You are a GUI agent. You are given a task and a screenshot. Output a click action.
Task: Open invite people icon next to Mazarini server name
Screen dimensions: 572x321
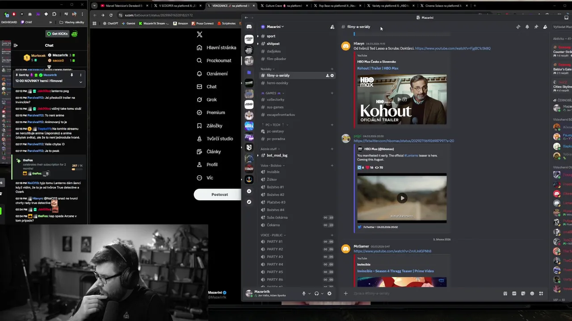point(332,27)
